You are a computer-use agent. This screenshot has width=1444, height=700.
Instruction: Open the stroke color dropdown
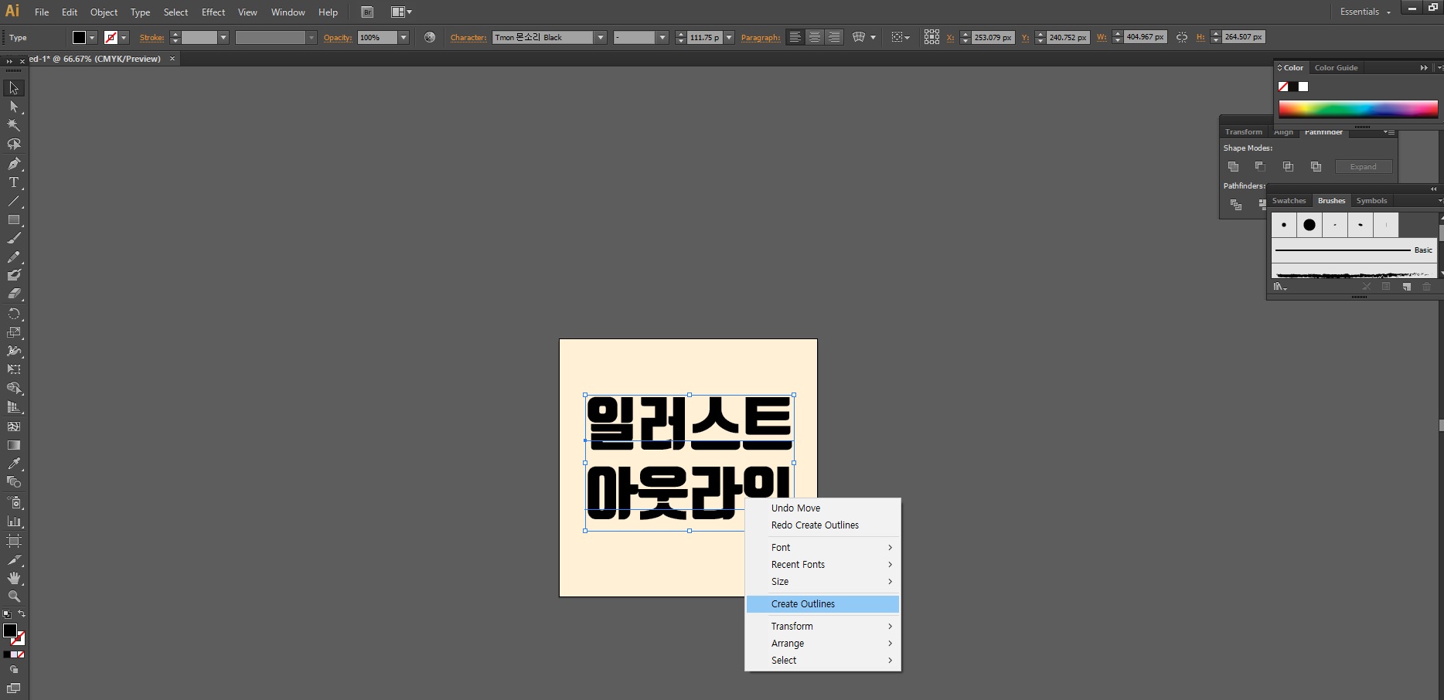[x=124, y=37]
